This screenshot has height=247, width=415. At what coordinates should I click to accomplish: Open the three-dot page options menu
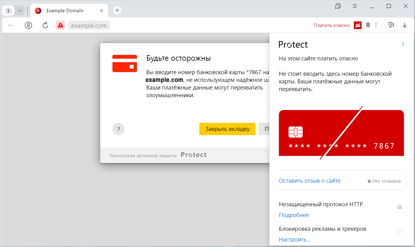pos(376,25)
